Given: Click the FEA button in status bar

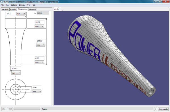Looking at the screenshot, I should [x=4, y=109].
